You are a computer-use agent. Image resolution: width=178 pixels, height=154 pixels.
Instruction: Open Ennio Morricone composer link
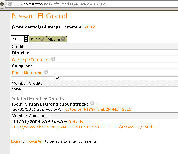point(27,73)
